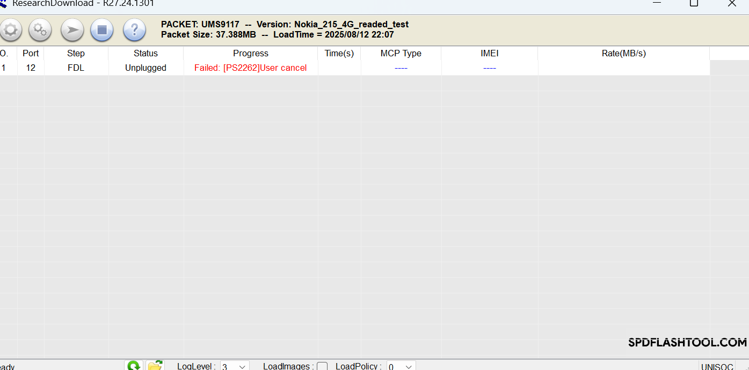Open the LogLevel dropdown
The width and height of the screenshot is (749, 370).
pos(235,366)
